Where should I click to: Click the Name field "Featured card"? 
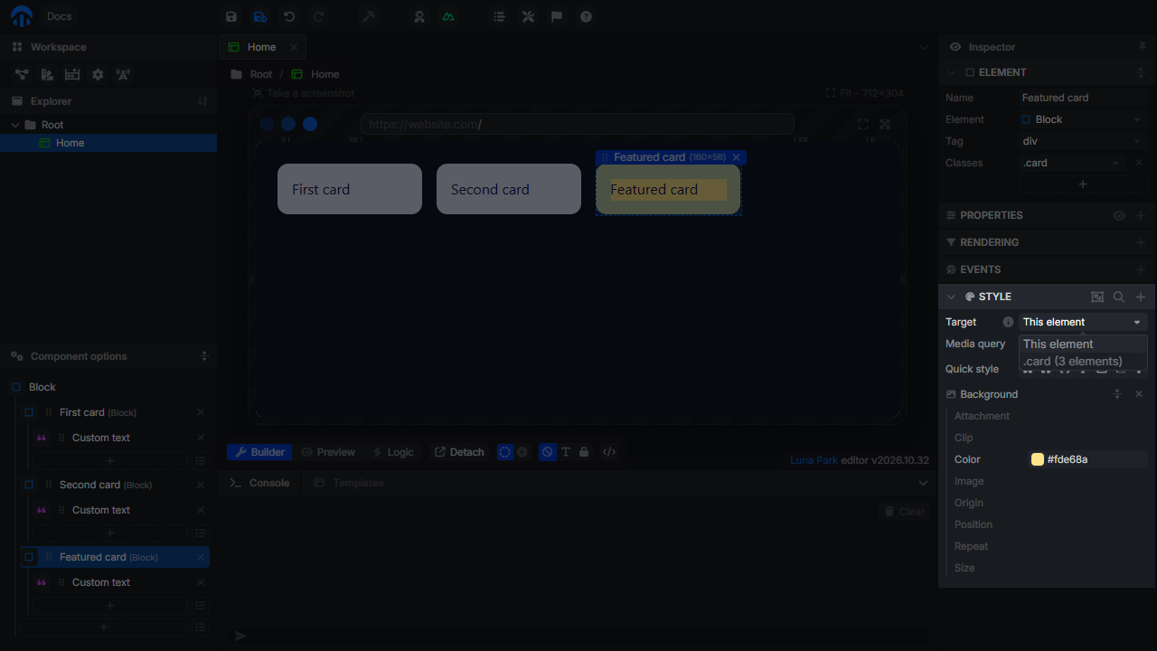[1083, 98]
